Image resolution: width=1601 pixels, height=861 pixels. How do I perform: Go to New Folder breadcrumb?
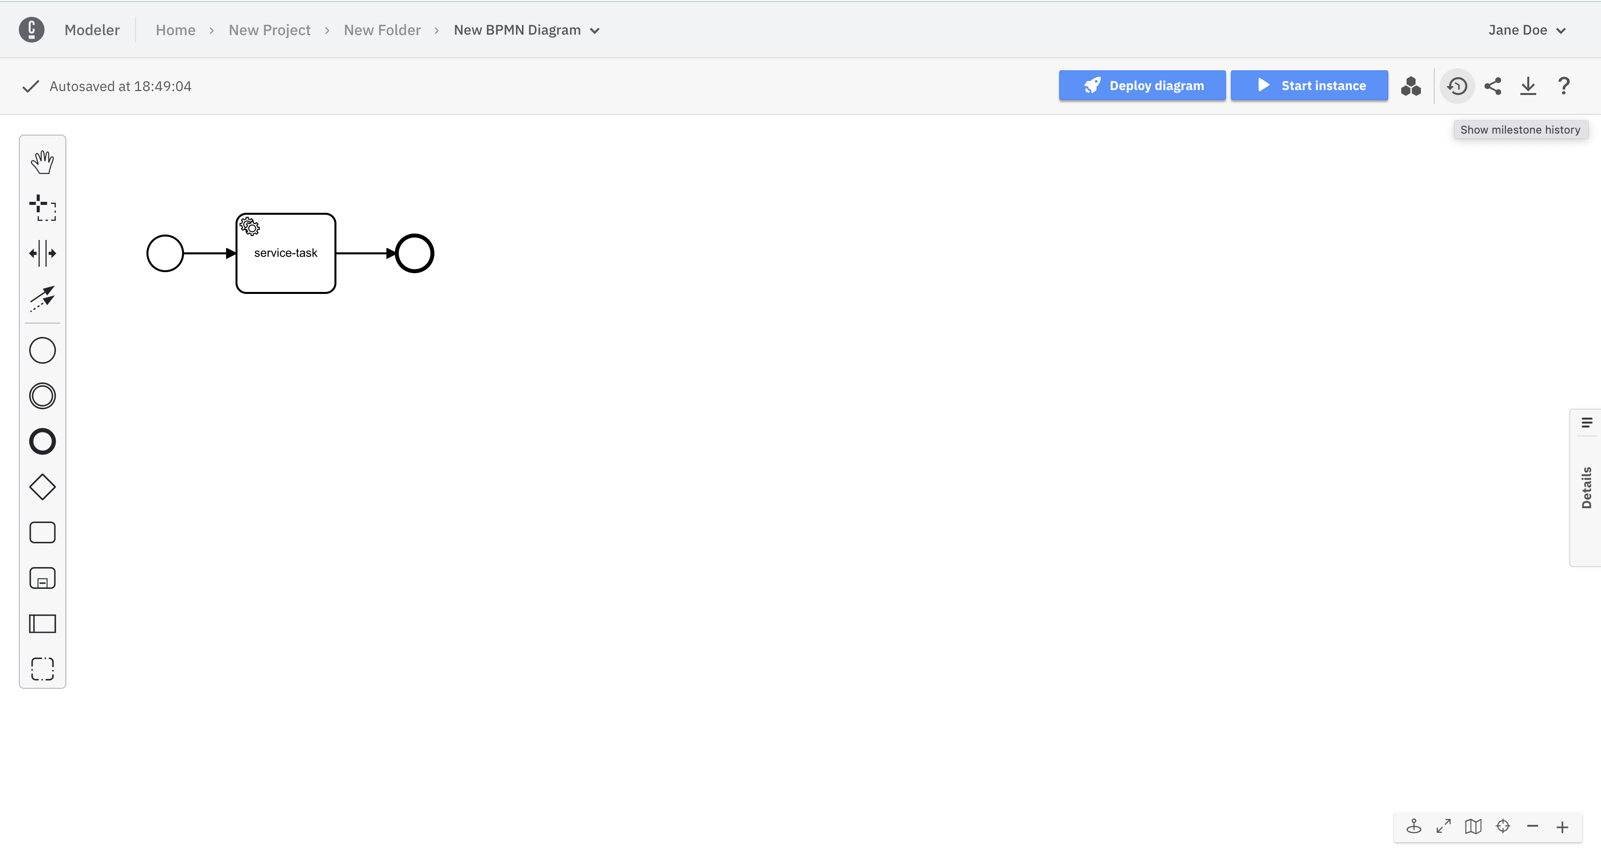(x=381, y=30)
